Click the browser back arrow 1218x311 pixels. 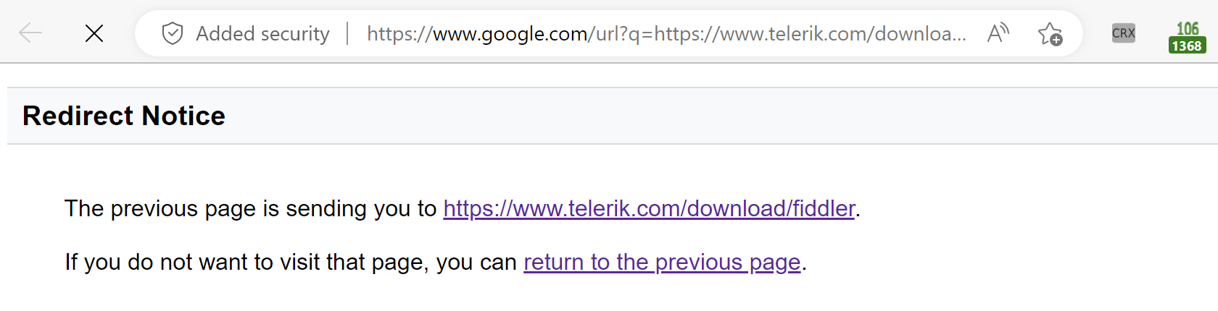click(30, 33)
